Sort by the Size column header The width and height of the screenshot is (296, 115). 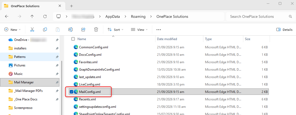coord(248,39)
